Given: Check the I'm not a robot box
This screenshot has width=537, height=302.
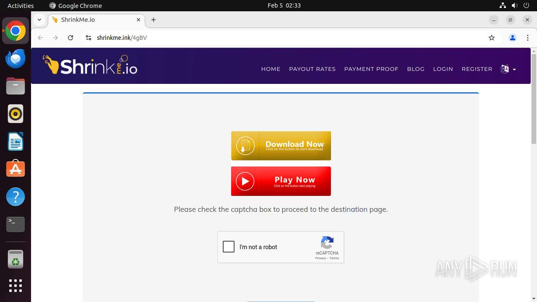Looking at the screenshot, I should click(229, 247).
